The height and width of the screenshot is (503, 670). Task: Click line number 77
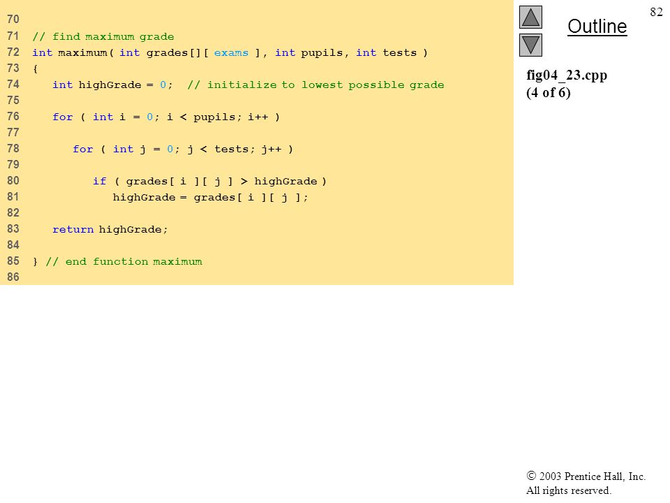point(13,132)
